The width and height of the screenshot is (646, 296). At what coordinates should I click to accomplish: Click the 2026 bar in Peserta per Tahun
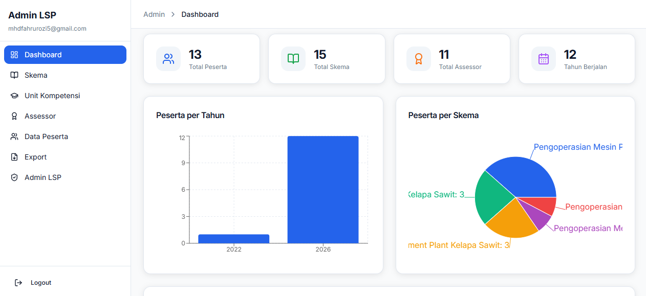point(323,190)
